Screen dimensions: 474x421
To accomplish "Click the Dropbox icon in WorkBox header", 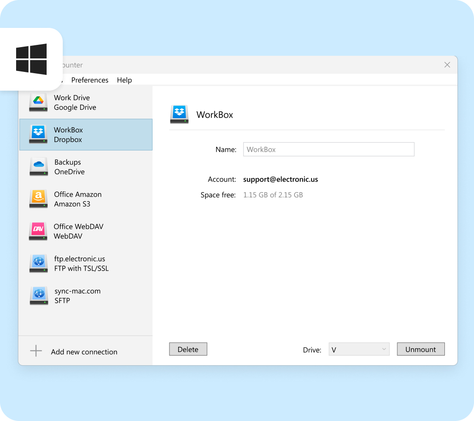I will pos(179,114).
